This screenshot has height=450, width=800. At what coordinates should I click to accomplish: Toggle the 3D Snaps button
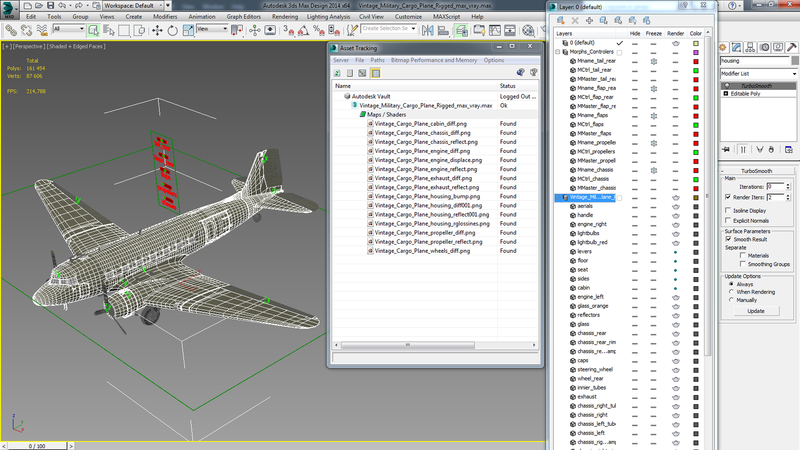pos(288,30)
